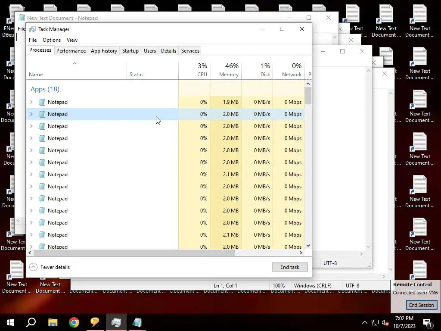The height and width of the screenshot is (331, 441).
Task: Open the Windows Start menu
Action: point(10,322)
